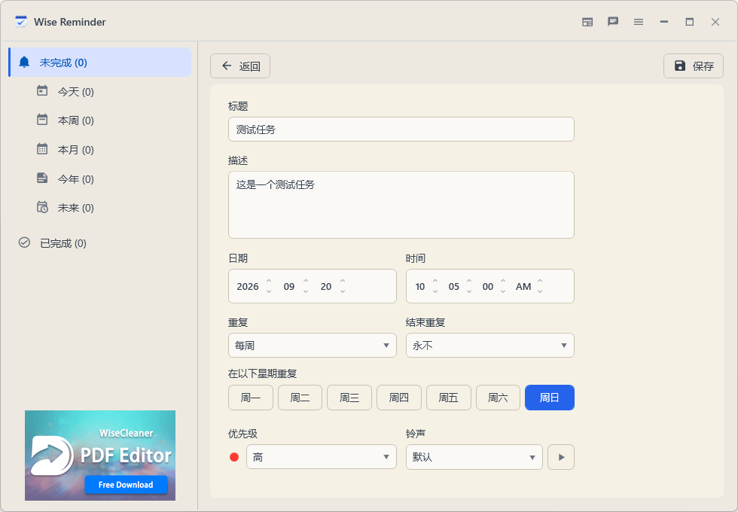Click the 未完成 bell icon
Screen dimensions: 738x512
tap(24, 62)
